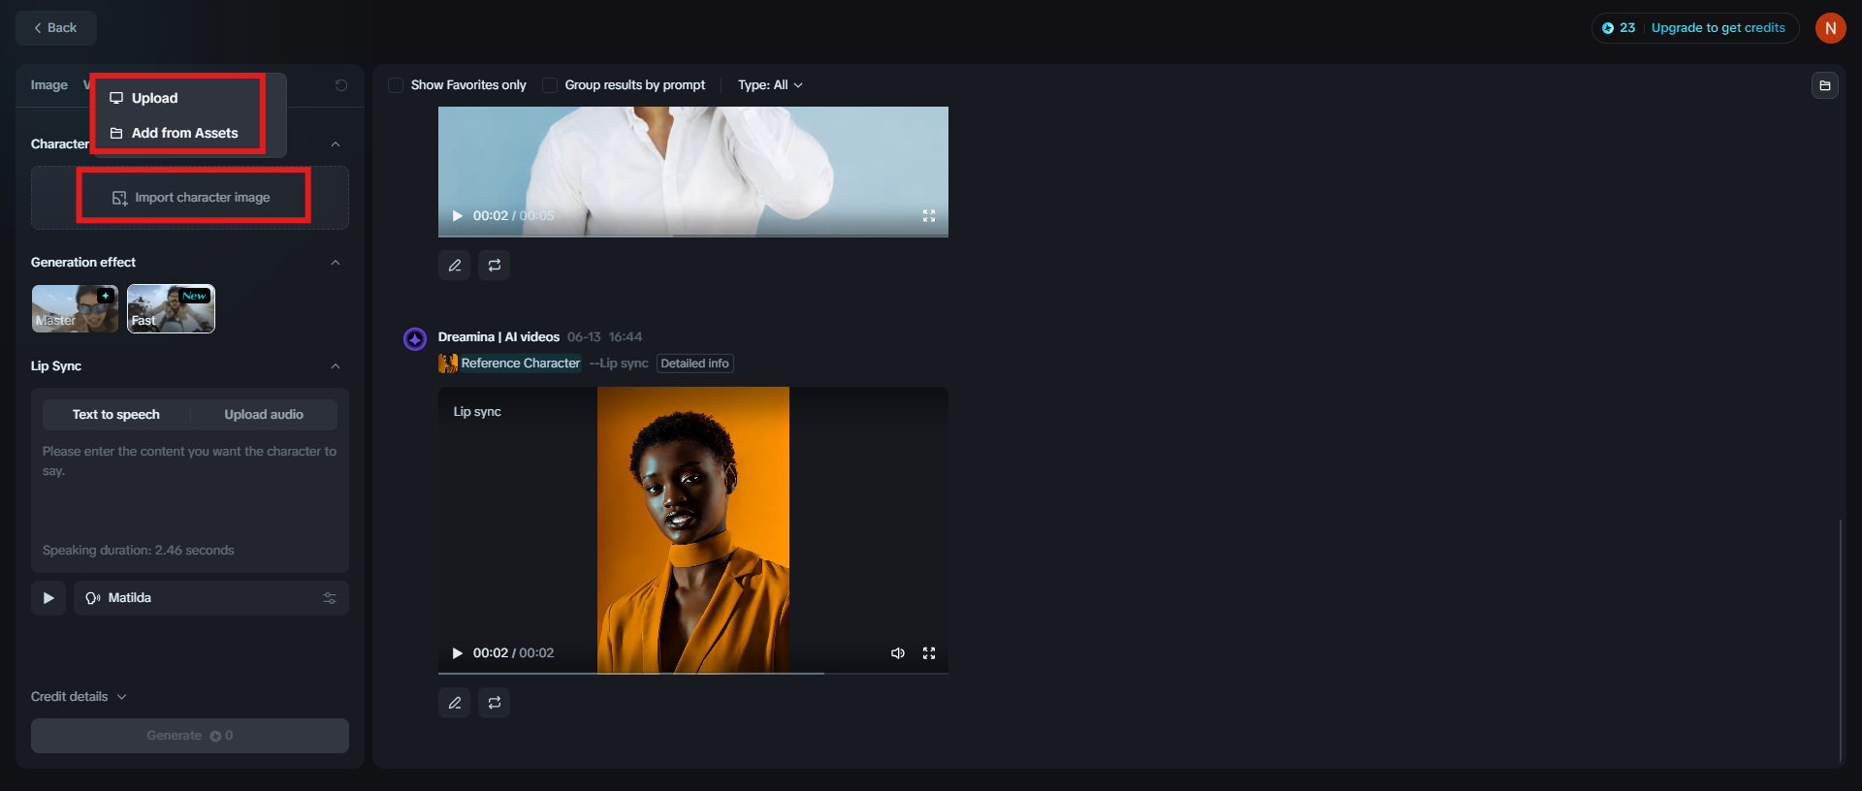This screenshot has width=1862, height=791.
Task: Reset the left panel settings icon
Action: [341, 85]
